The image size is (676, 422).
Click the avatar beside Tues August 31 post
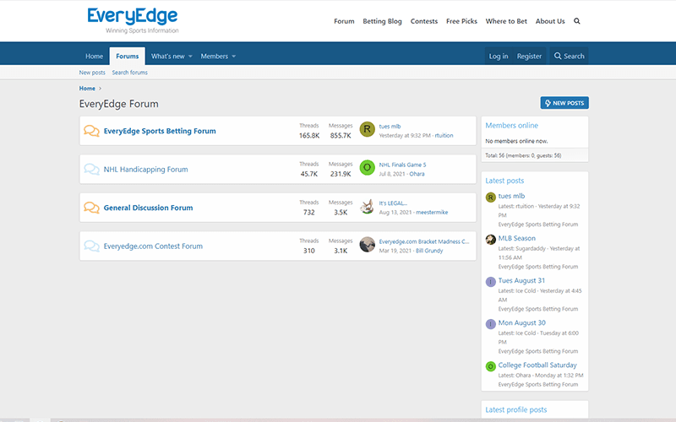[491, 282]
